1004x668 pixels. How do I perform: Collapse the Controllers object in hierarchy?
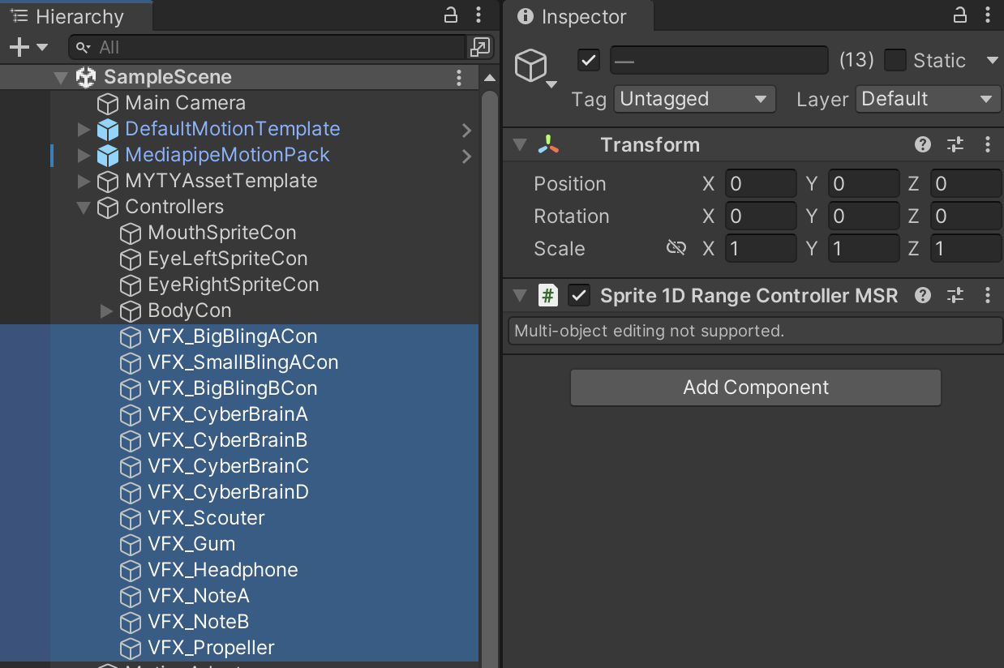[84, 208]
